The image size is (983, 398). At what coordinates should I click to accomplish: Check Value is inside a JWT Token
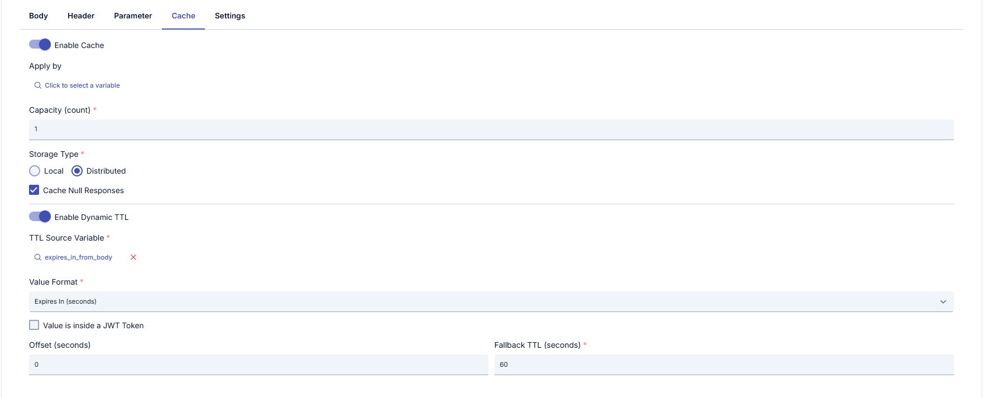(x=34, y=325)
